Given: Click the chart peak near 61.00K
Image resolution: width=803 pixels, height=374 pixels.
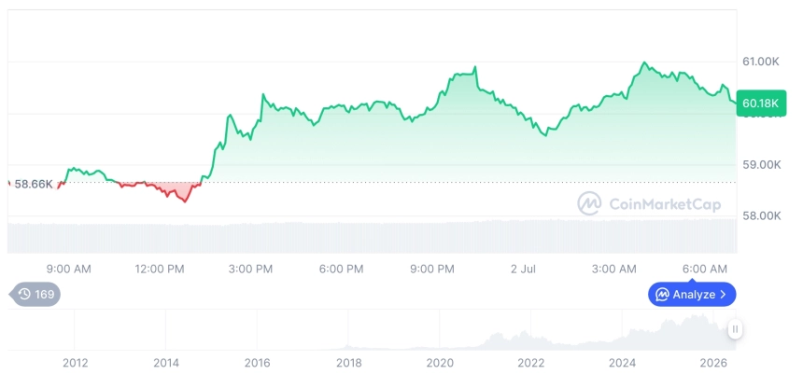Looking at the screenshot, I should (644, 62).
